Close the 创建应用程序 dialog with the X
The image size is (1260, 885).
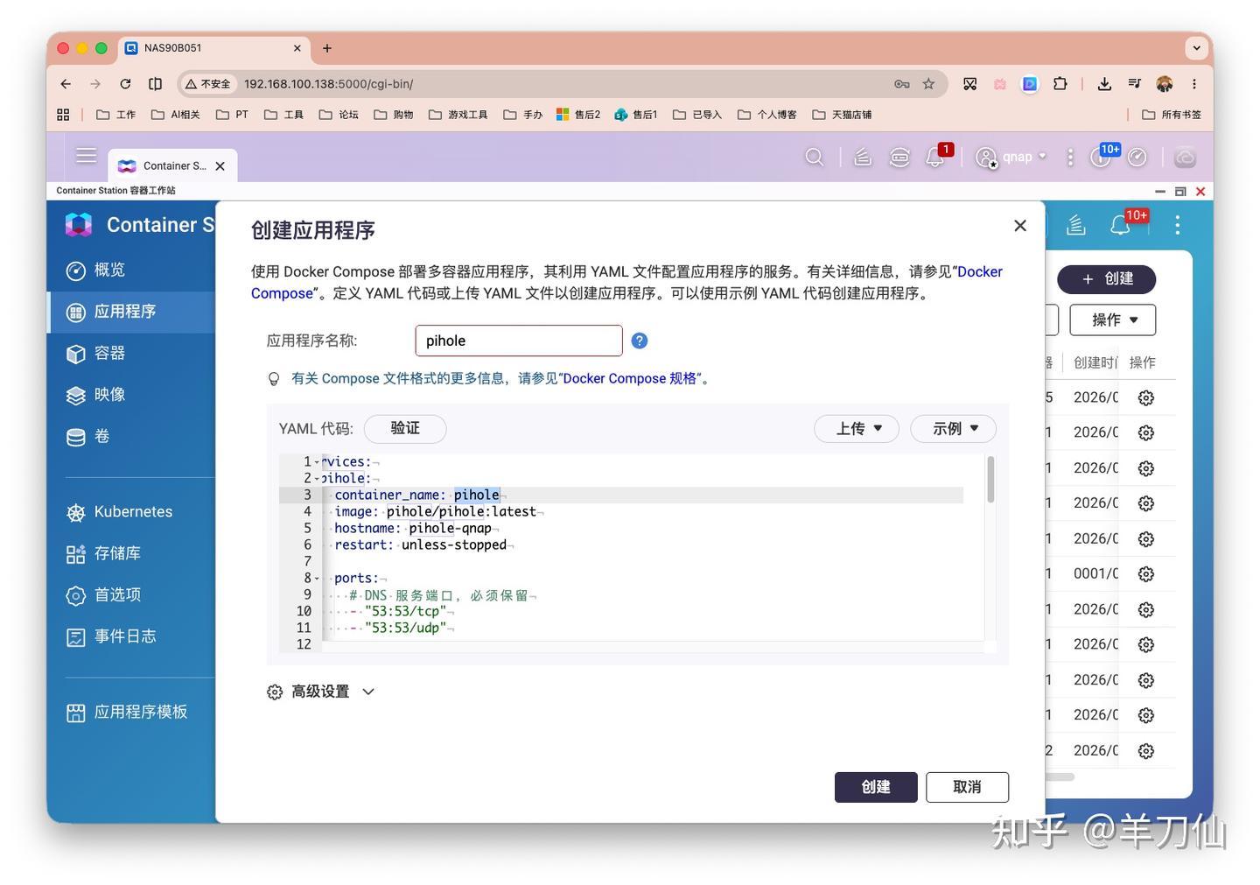pos(1019,226)
